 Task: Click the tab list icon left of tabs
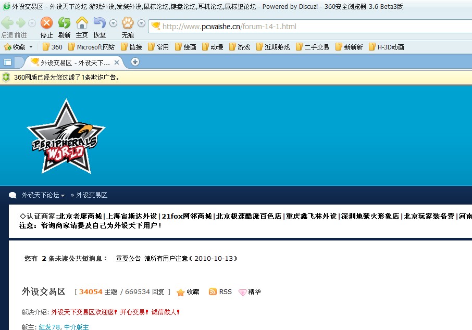8,62
